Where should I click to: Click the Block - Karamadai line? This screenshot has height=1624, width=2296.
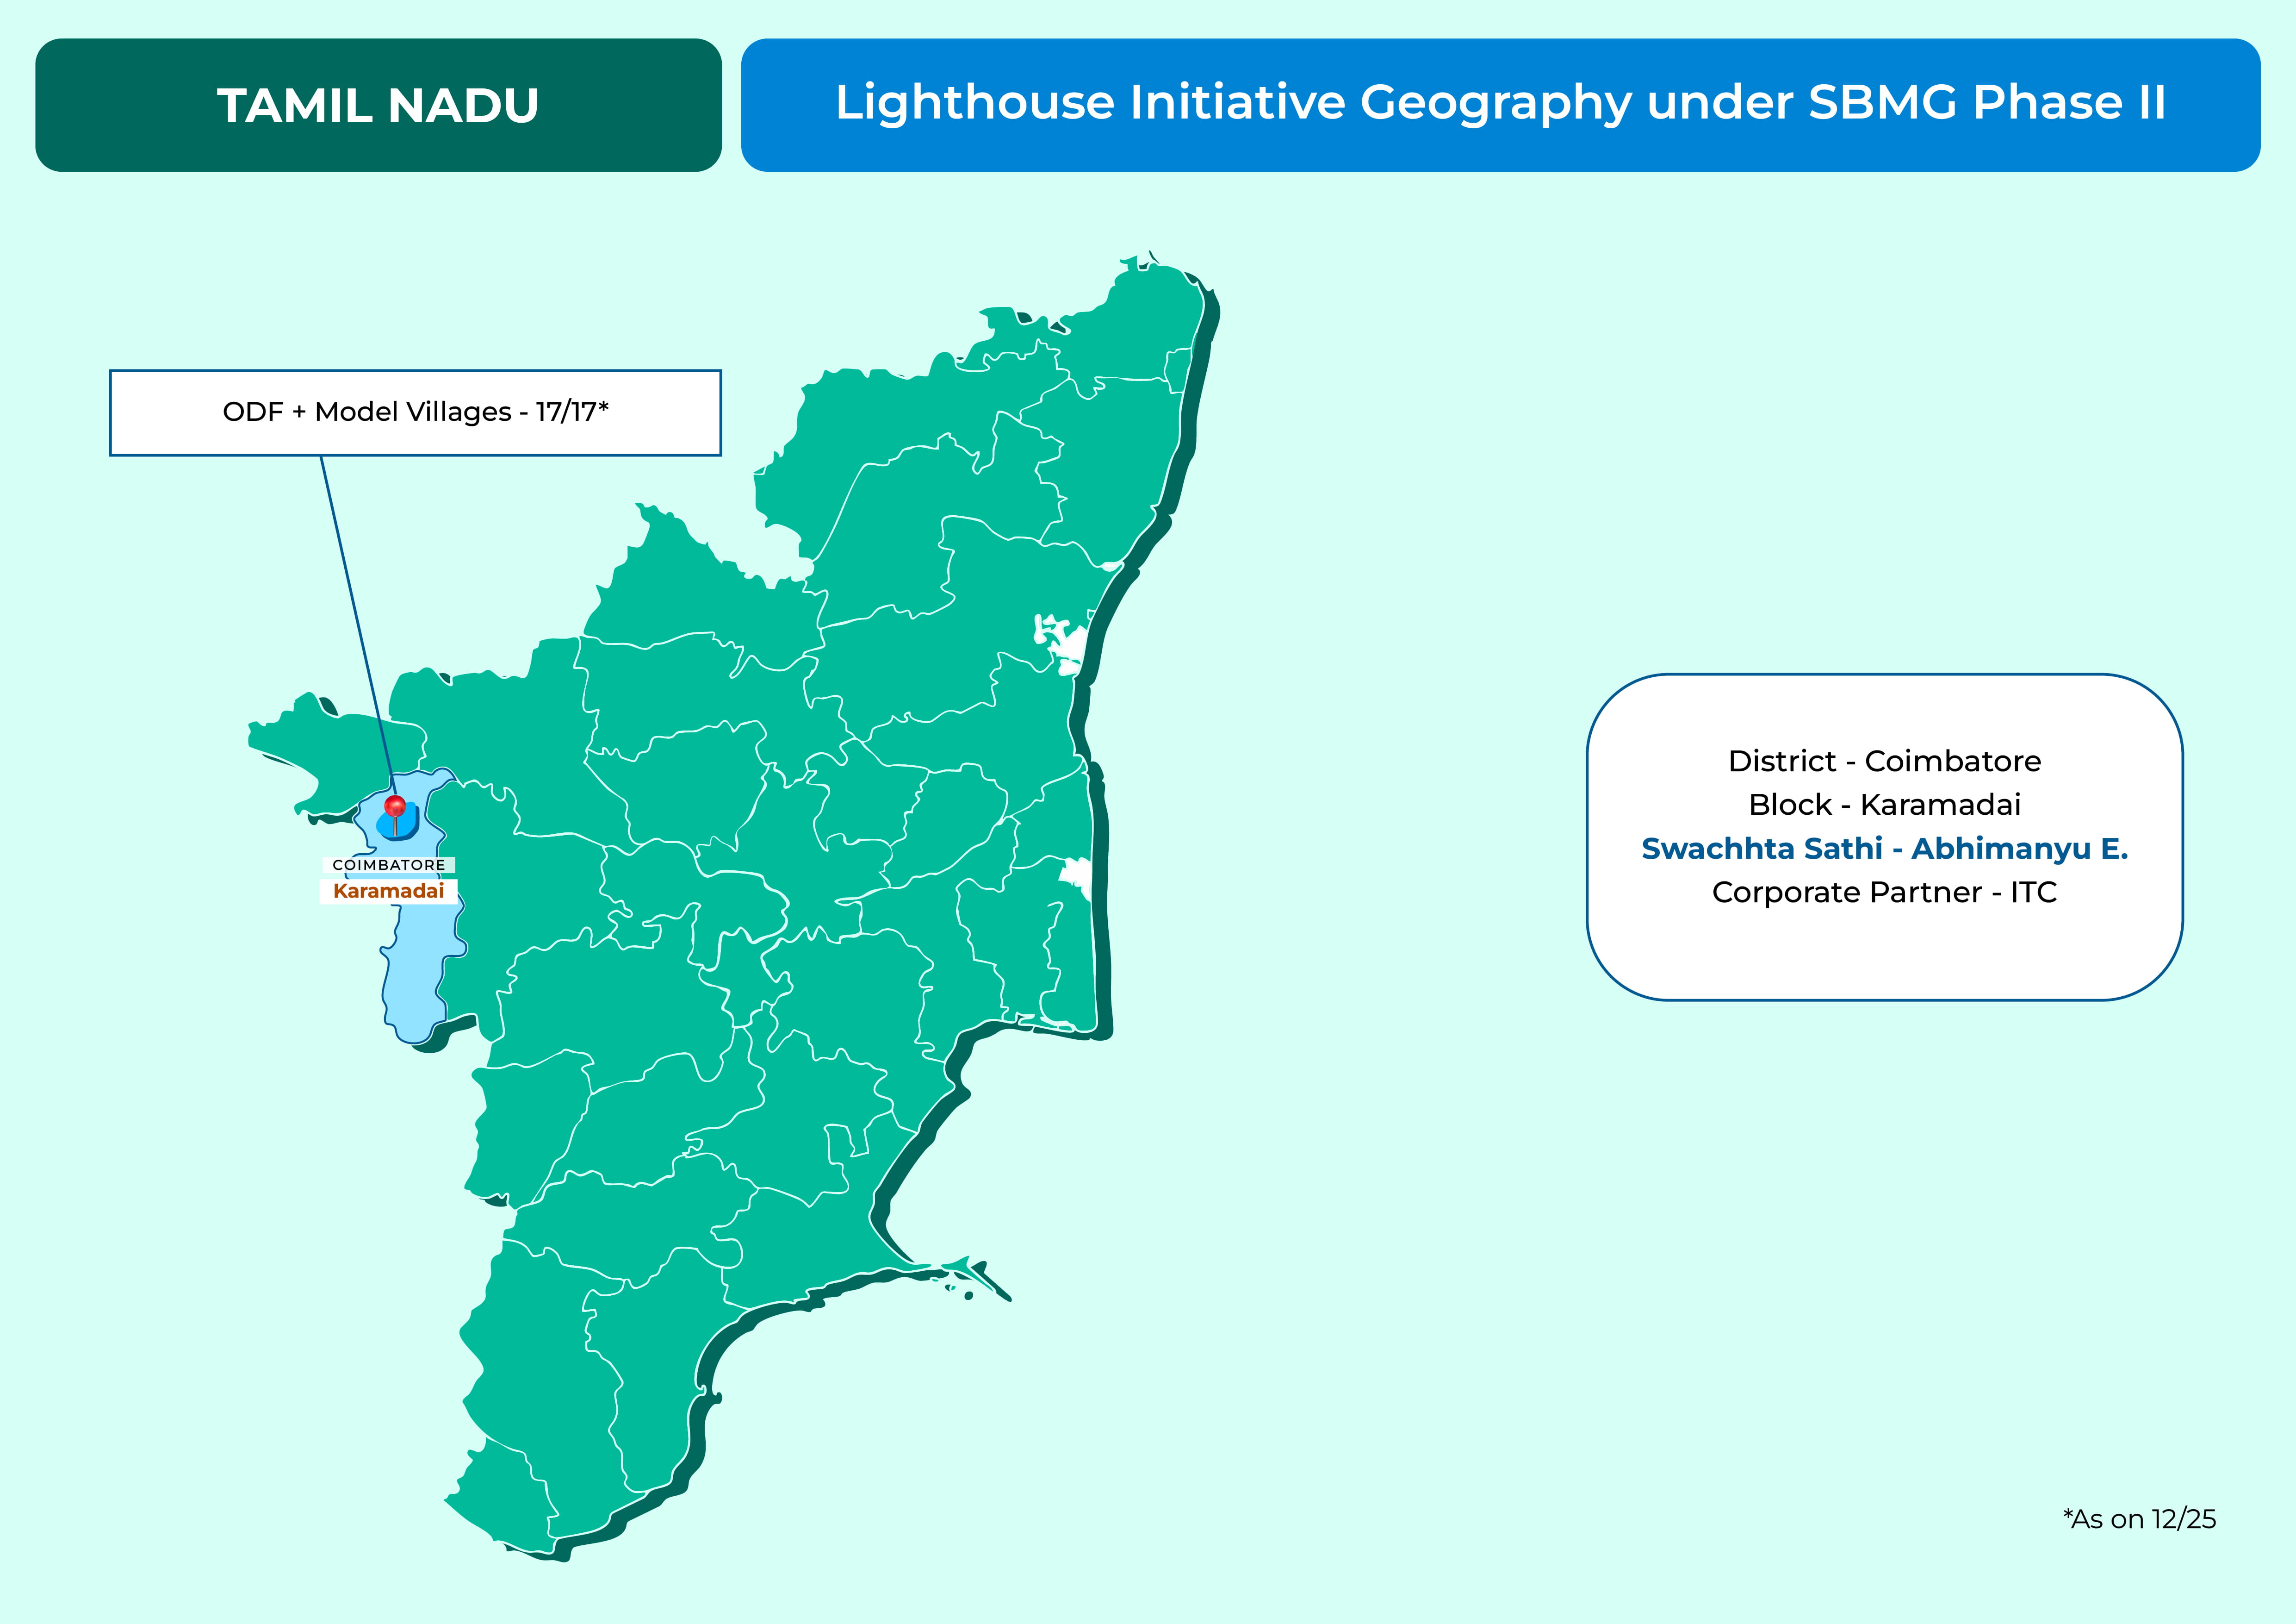[x=1884, y=805]
